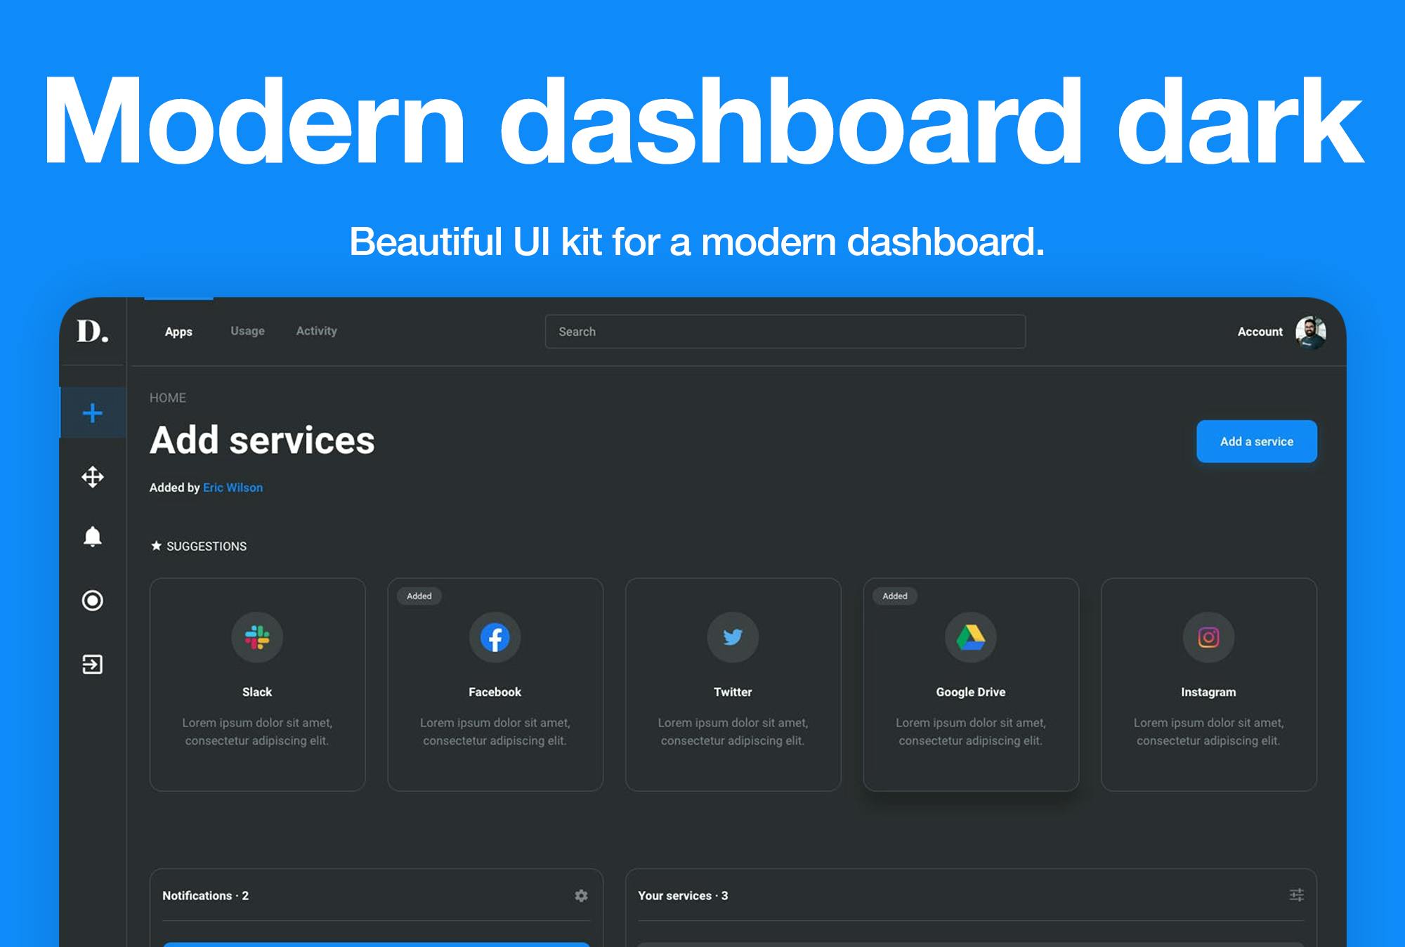1405x947 pixels.
Task: Click the star icon beside SUGGESTIONS
Action: 156,546
